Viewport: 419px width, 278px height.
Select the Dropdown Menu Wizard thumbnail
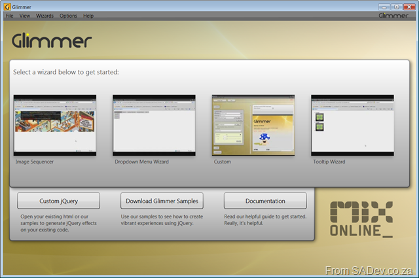point(154,125)
